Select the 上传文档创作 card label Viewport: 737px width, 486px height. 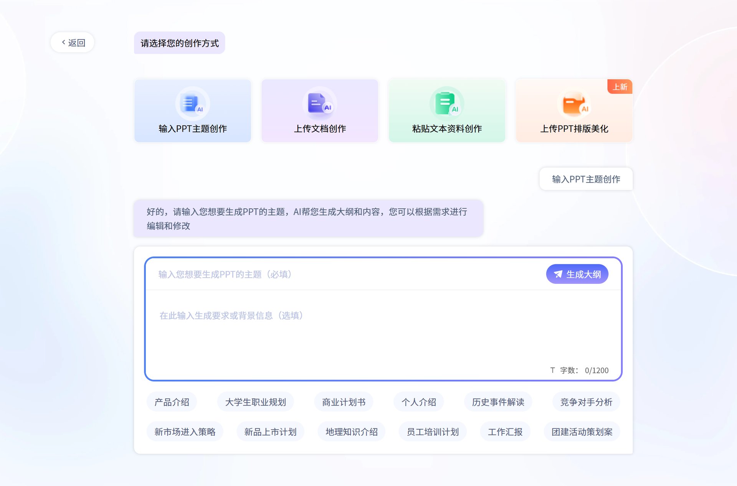point(320,129)
